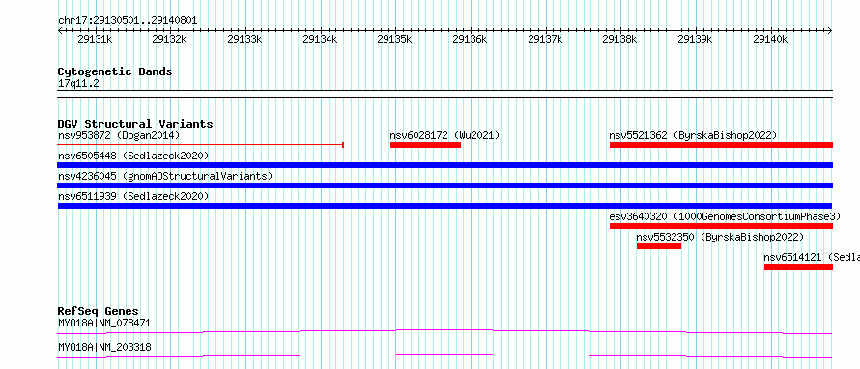This screenshot has height=369, width=860.
Task: Click the nsv6028172 (Wu2021) red bar
Action: tap(425, 145)
